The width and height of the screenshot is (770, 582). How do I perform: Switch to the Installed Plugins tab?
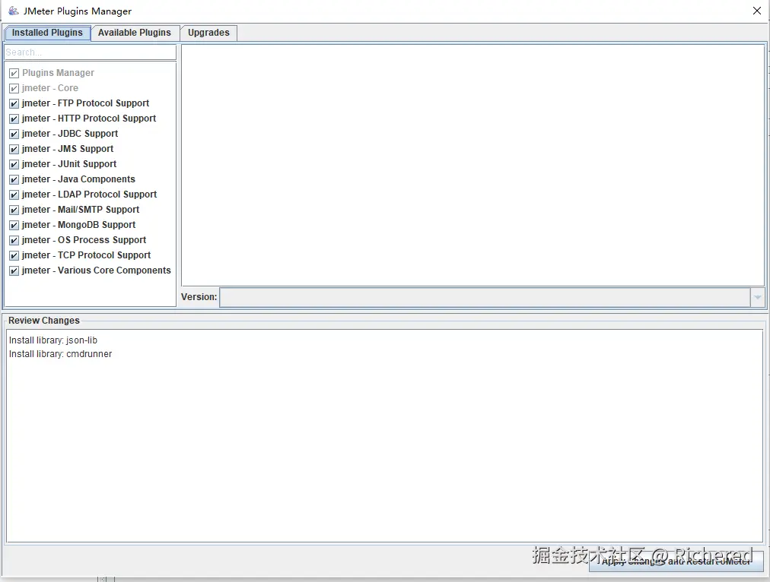click(x=47, y=33)
